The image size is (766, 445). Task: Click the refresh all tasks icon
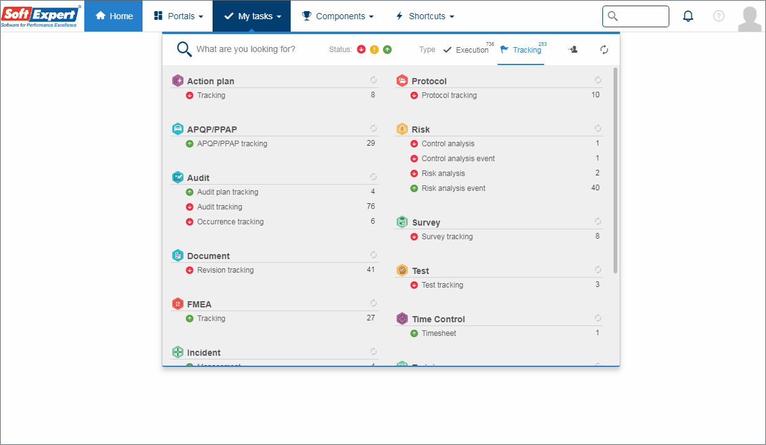(x=604, y=50)
